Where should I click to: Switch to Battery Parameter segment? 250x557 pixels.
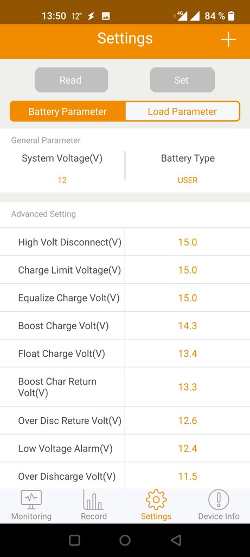tap(68, 112)
